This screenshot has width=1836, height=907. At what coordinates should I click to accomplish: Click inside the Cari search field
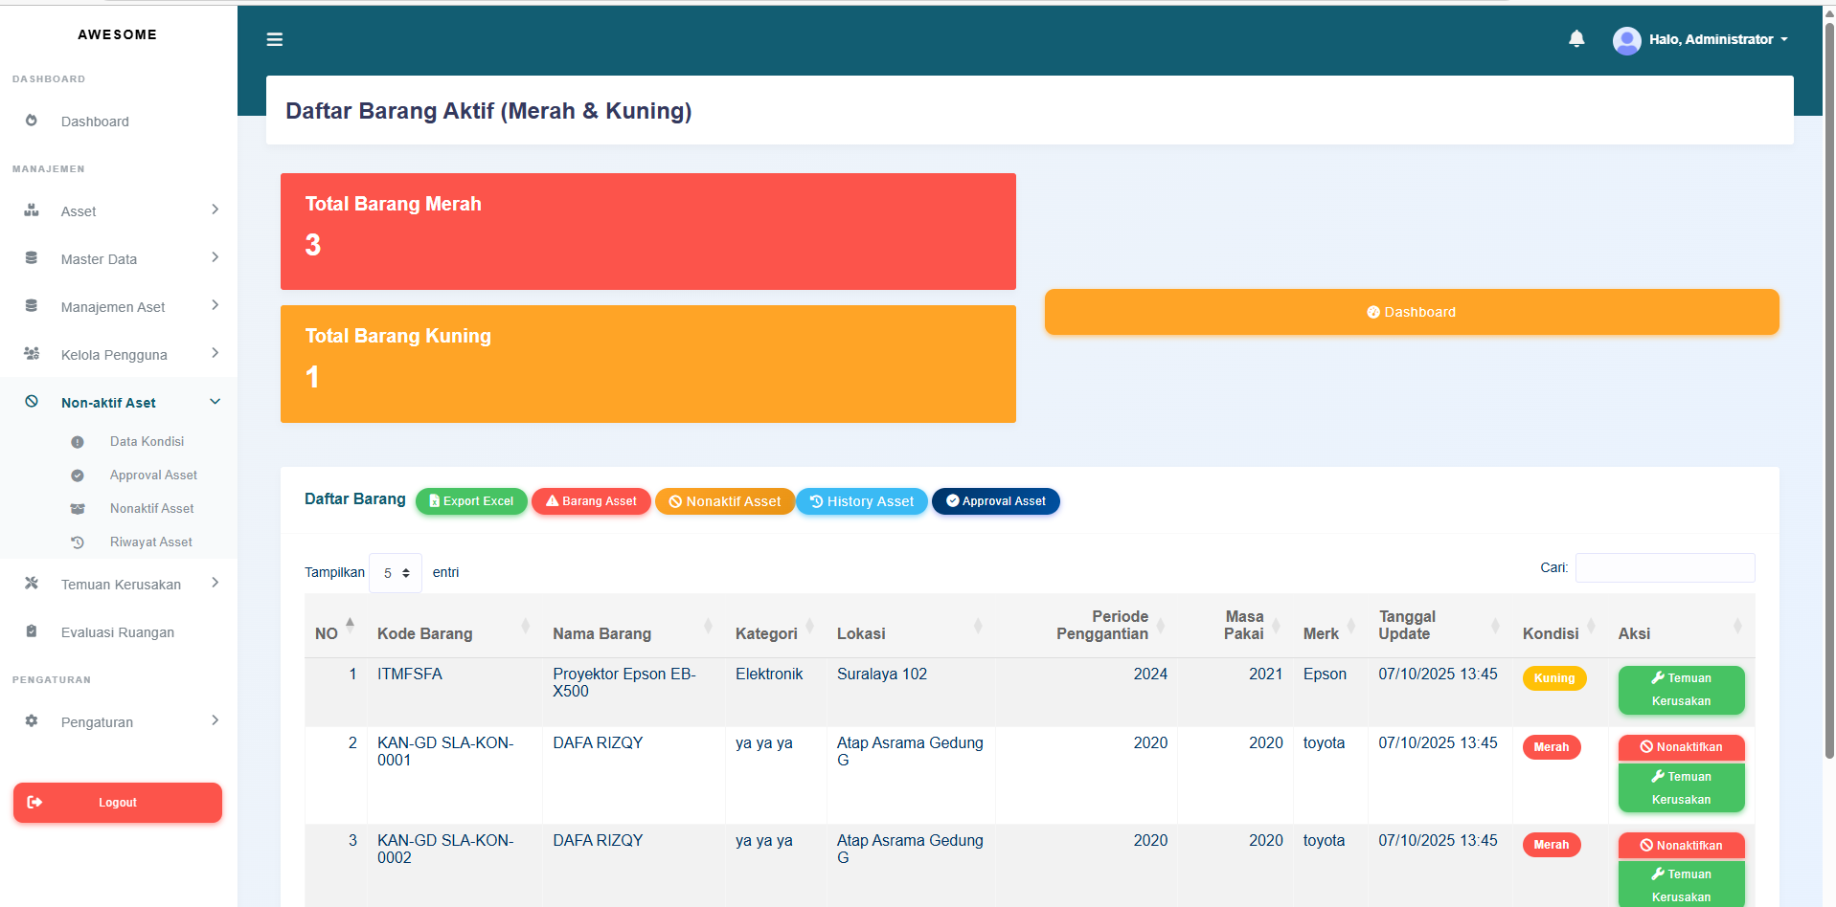[1665, 567]
